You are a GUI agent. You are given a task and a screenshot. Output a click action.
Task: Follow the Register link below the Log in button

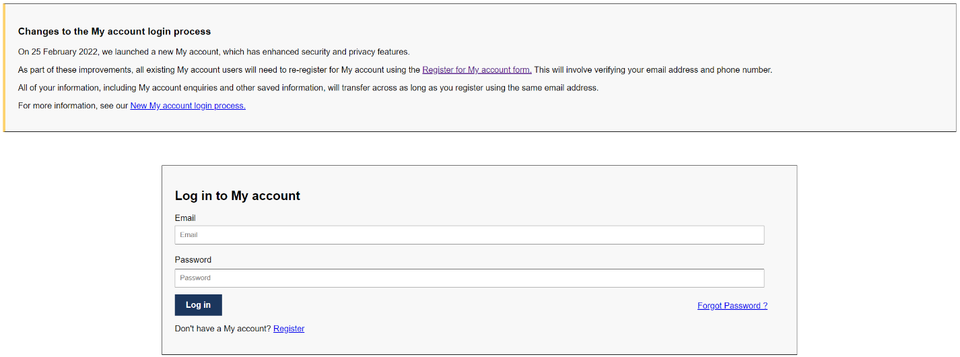(289, 329)
